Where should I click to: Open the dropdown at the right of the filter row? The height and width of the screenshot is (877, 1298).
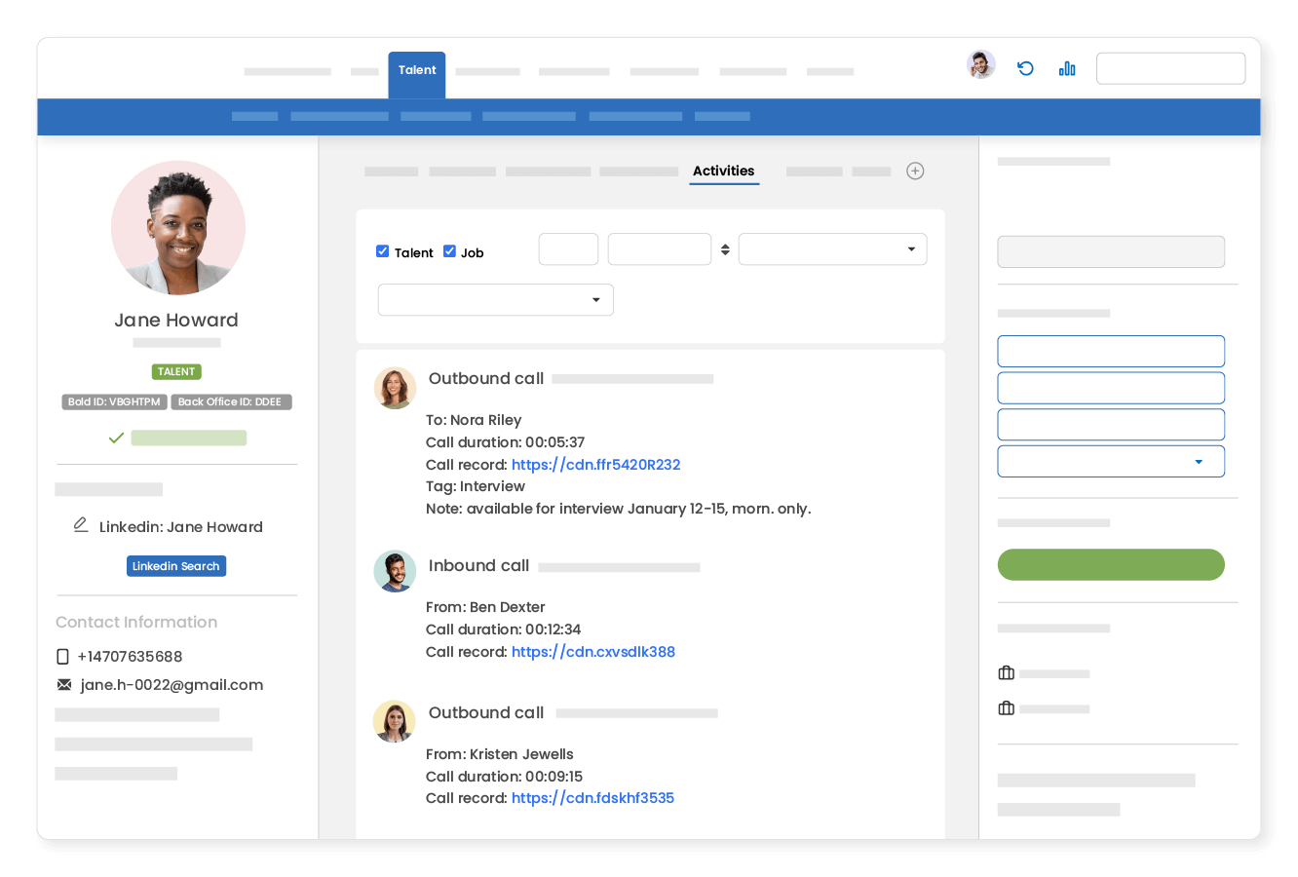832,249
